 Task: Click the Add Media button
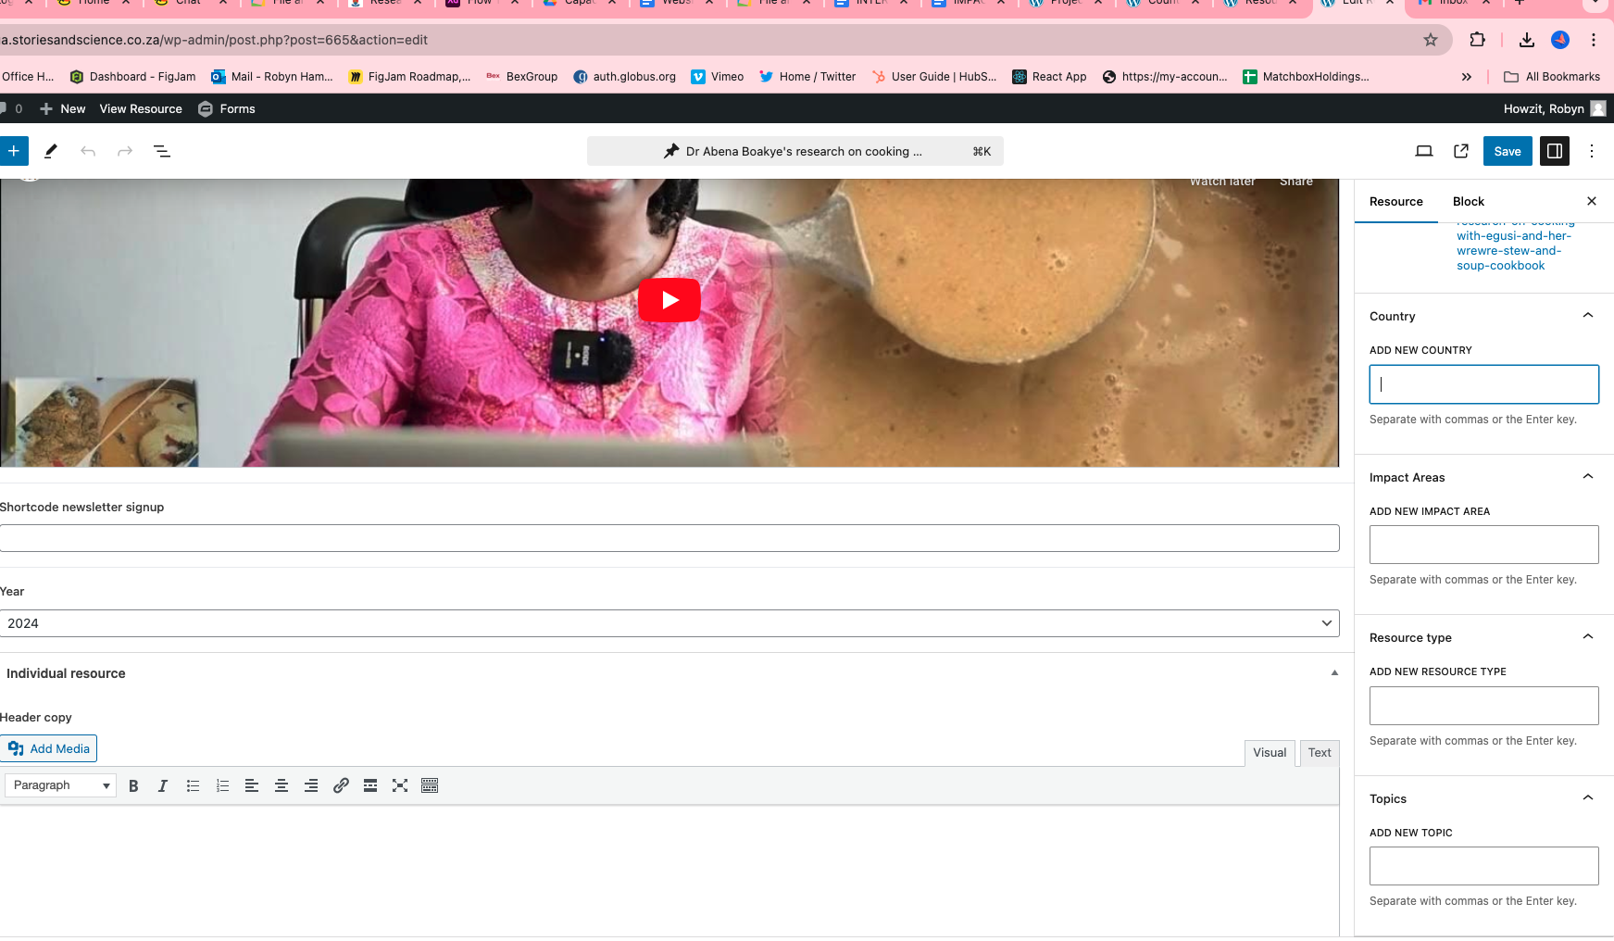[49, 748]
